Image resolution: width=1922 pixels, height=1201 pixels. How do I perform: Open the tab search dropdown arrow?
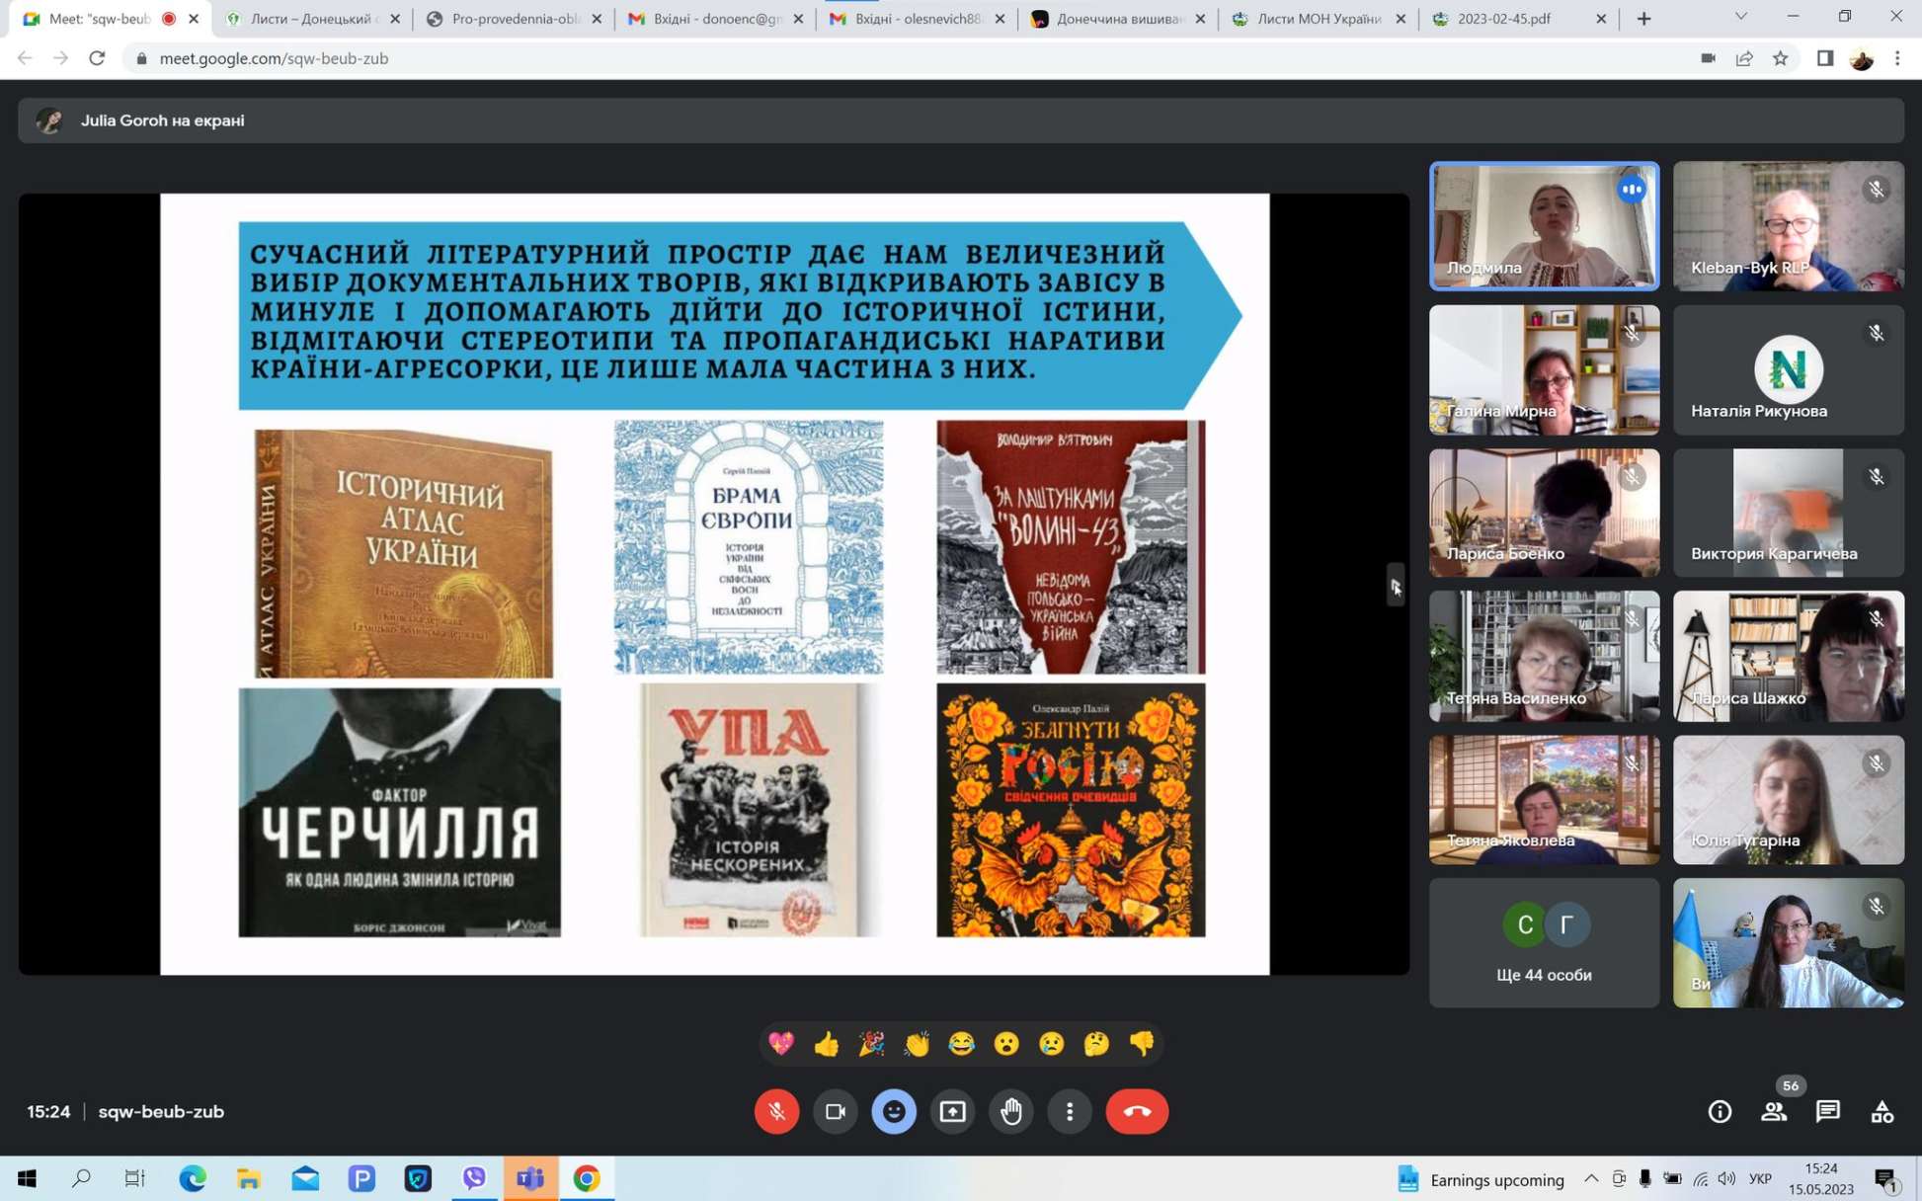(x=1741, y=17)
